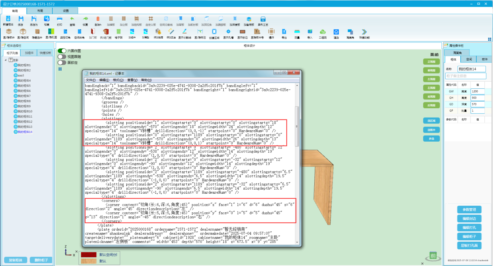Switch to the 板件 properties tab
The height and width of the screenshot is (266, 493).
coord(484,59)
